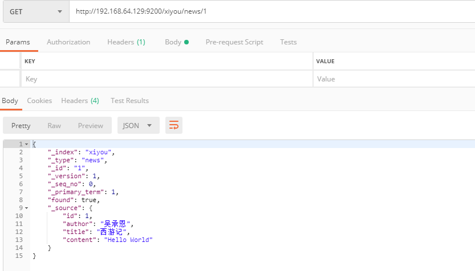The width and height of the screenshot is (475, 271).
Task: Click the "title" line in response
Action: tap(96, 232)
